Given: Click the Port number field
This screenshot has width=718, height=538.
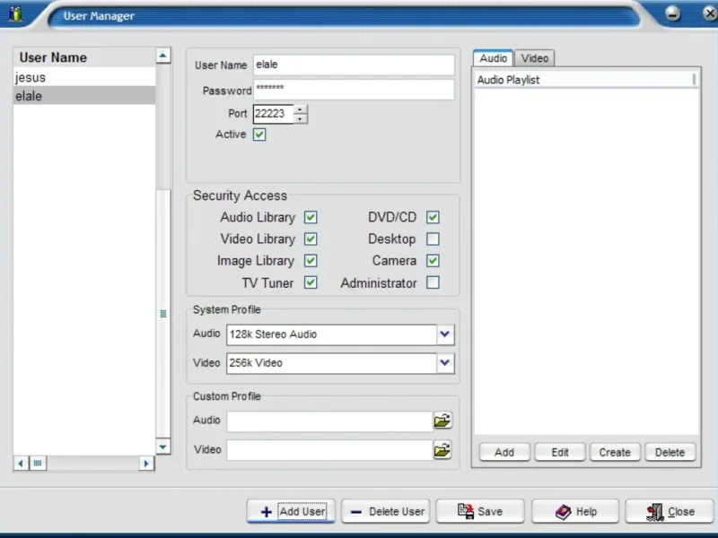Looking at the screenshot, I should point(273,114).
